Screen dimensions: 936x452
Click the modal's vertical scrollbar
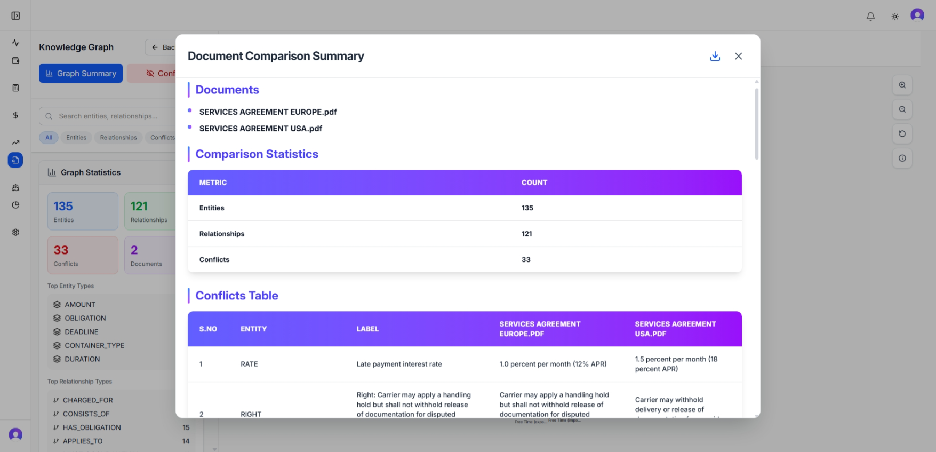coord(756,124)
